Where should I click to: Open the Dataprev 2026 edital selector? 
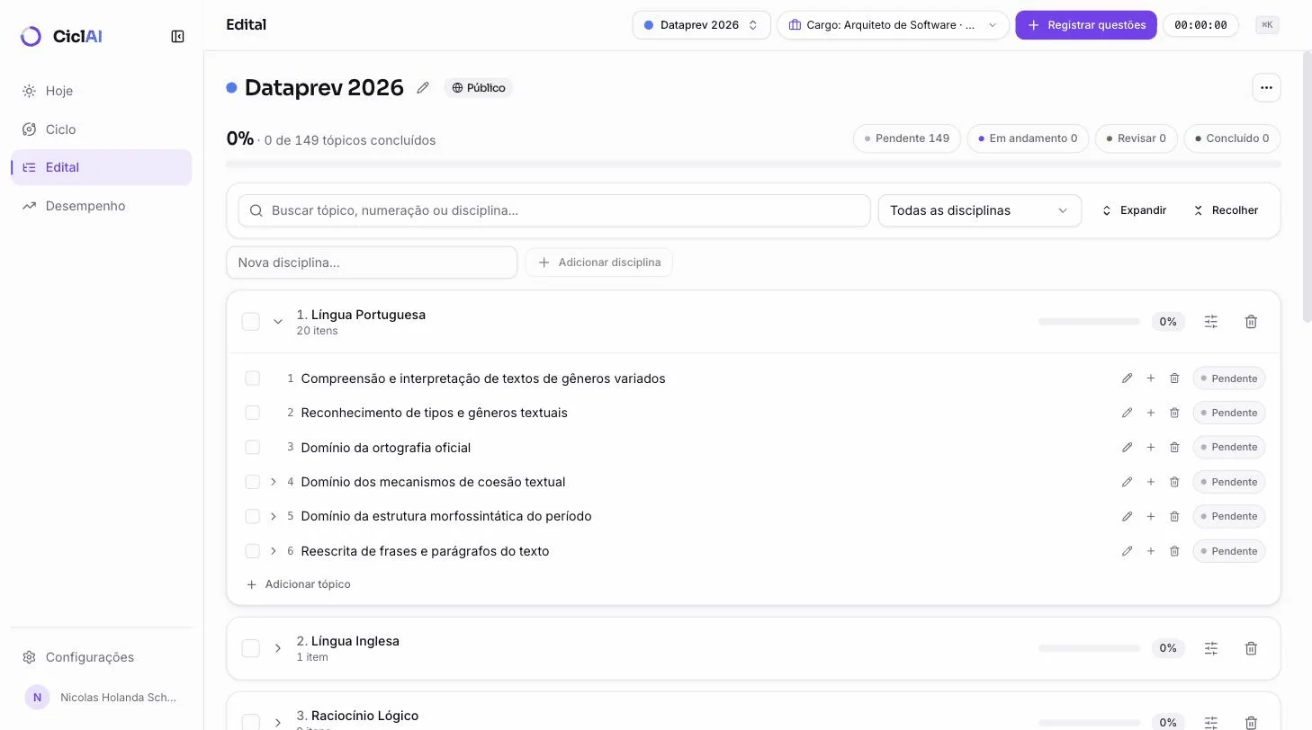click(701, 25)
